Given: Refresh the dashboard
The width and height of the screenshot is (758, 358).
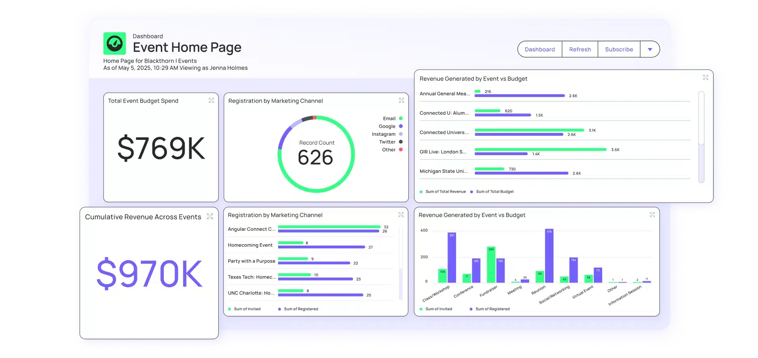Looking at the screenshot, I should coord(580,49).
